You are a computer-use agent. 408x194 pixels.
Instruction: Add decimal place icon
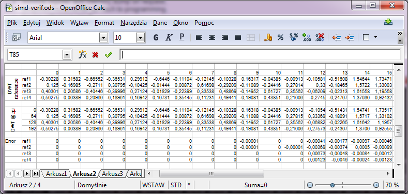tap(306, 38)
